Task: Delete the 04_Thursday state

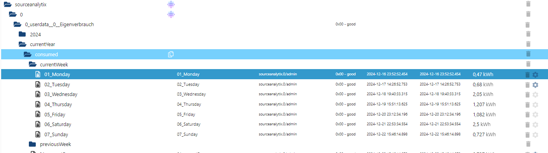Action: coord(527,105)
